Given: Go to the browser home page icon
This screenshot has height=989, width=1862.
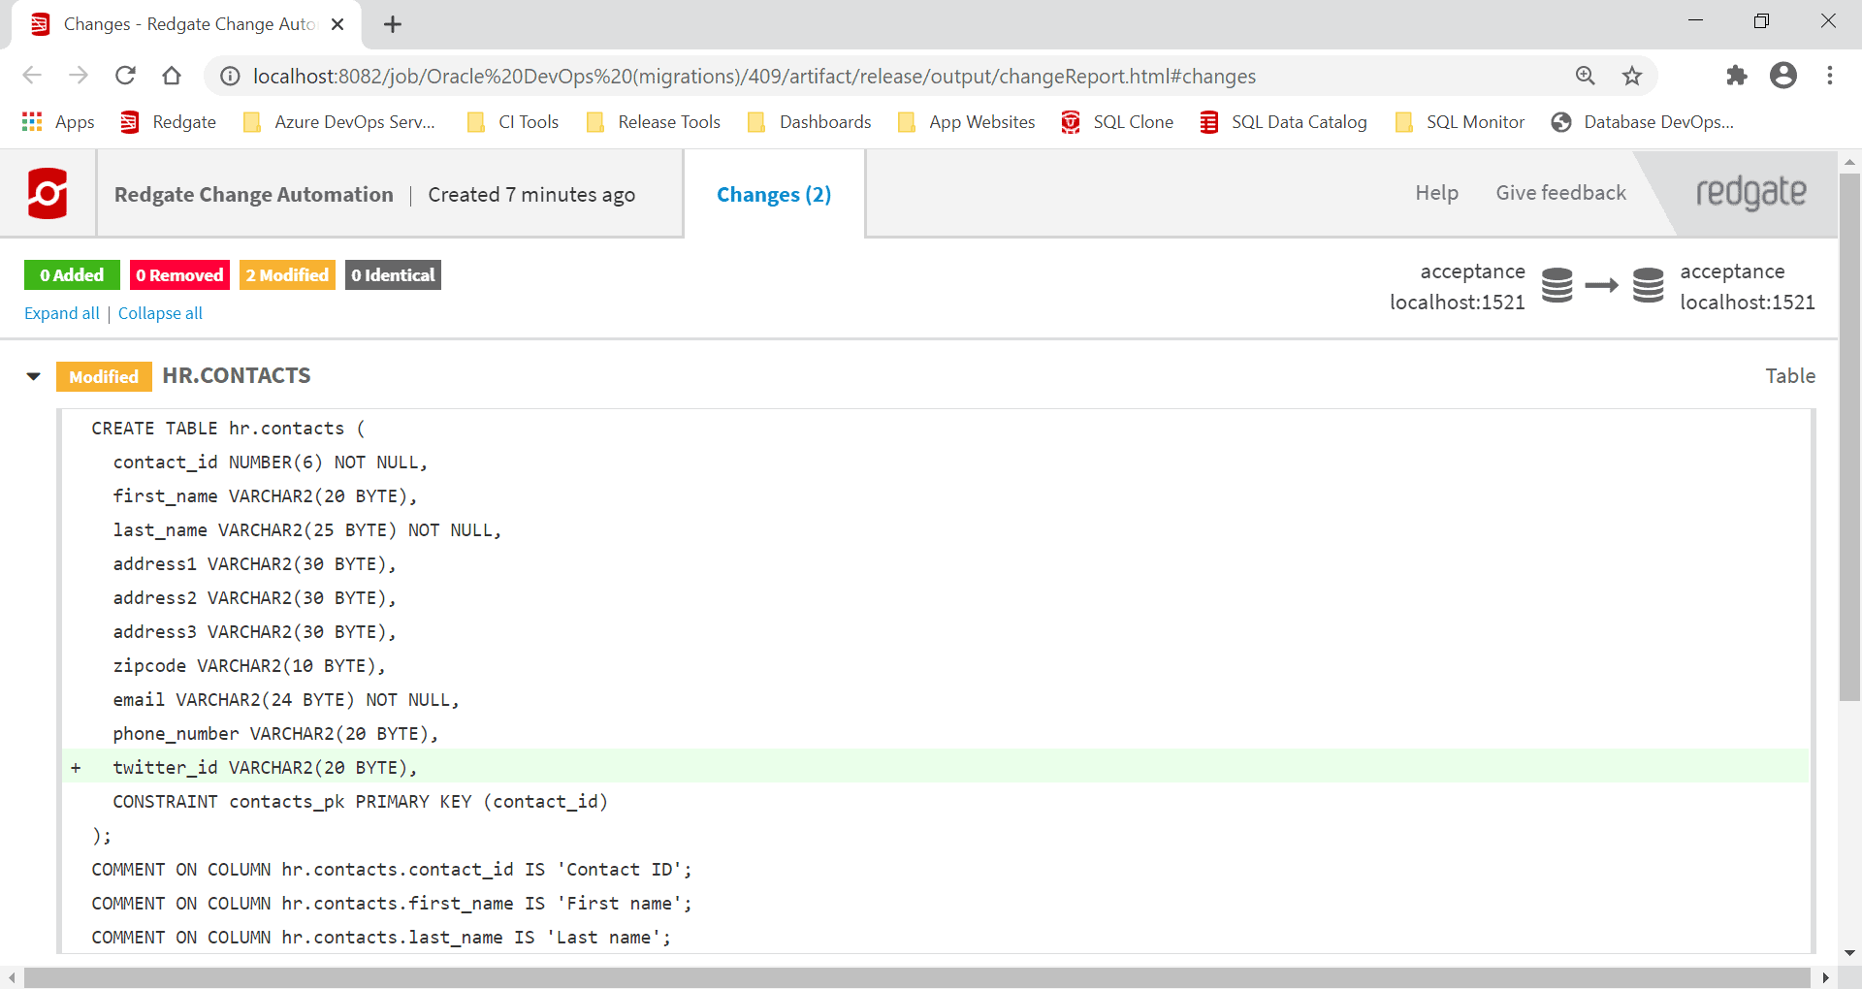Looking at the screenshot, I should click(x=172, y=76).
